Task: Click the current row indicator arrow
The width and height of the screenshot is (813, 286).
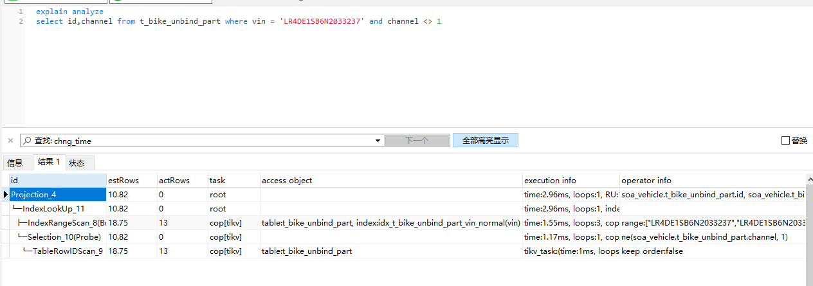Action: click(x=5, y=194)
